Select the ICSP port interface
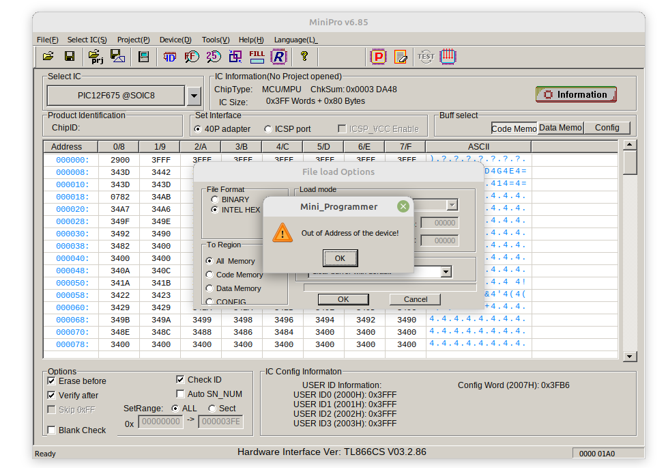The width and height of the screenshot is (666, 468). click(x=287, y=129)
